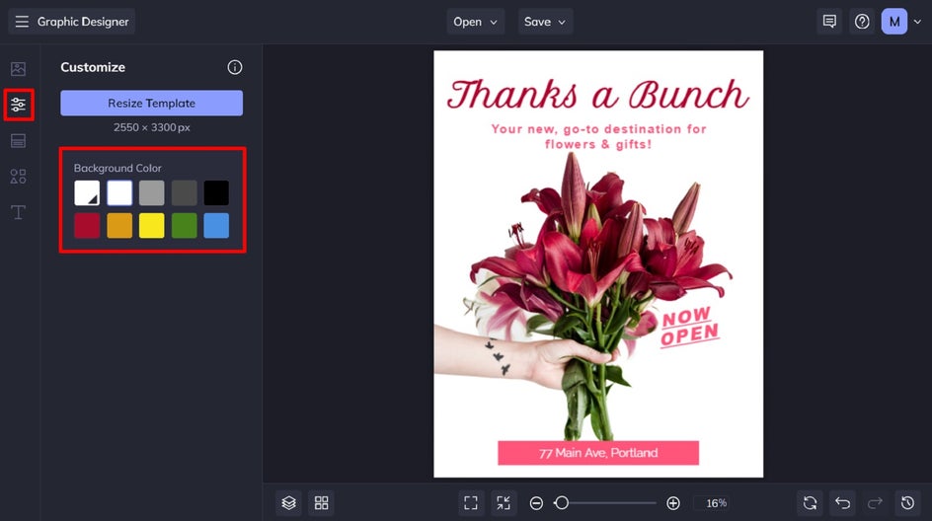Select the yellow background swatch
932x521 pixels.
tap(152, 226)
